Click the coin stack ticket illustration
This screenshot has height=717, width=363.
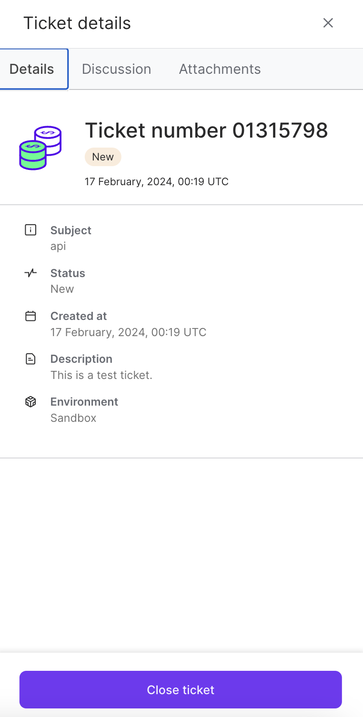tap(40, 147)
